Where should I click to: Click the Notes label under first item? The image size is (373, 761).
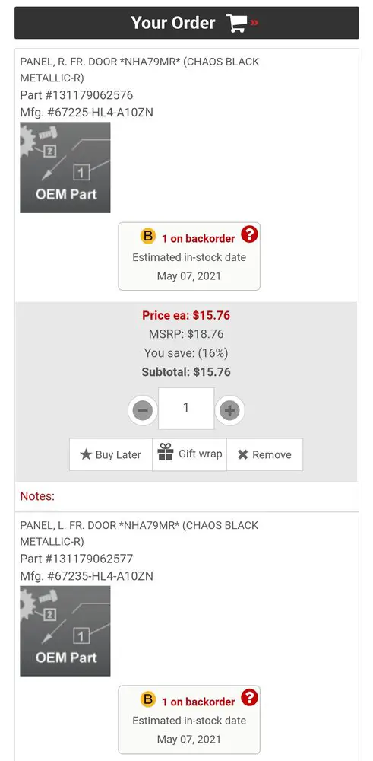click(x=37, y=496)
